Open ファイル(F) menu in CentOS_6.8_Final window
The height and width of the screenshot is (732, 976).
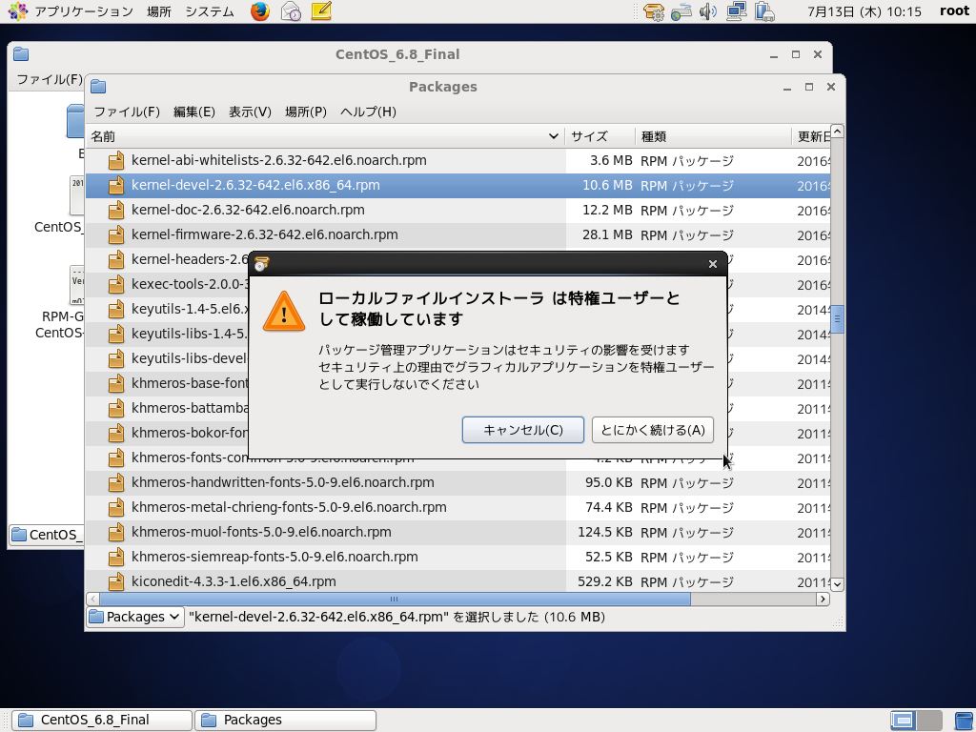[x=50, y=79]
